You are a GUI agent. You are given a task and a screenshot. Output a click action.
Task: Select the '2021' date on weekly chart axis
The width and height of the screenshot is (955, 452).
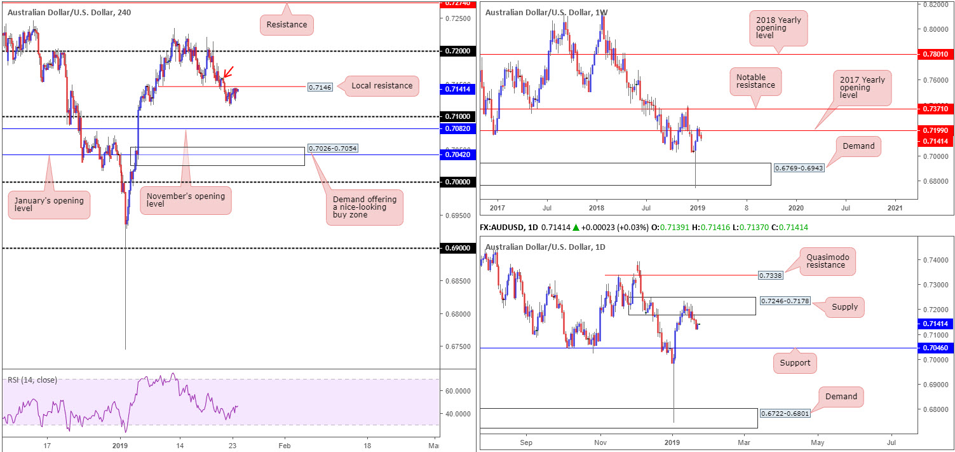pos(895,208)
